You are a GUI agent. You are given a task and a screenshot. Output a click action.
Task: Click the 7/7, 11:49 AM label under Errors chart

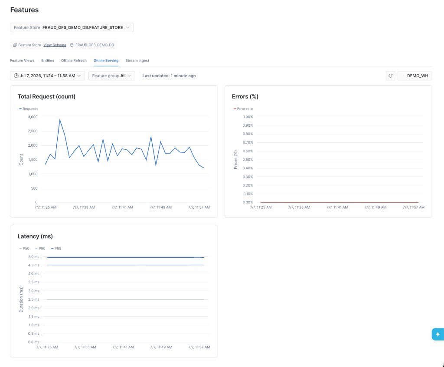click(x=375, y=207)
